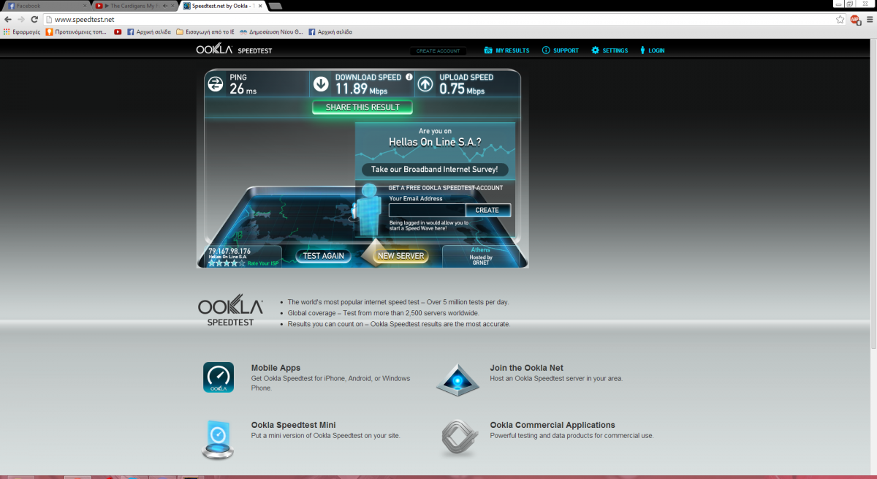Open the last Αρχική σελίδα bookmark

pos(330,31)
